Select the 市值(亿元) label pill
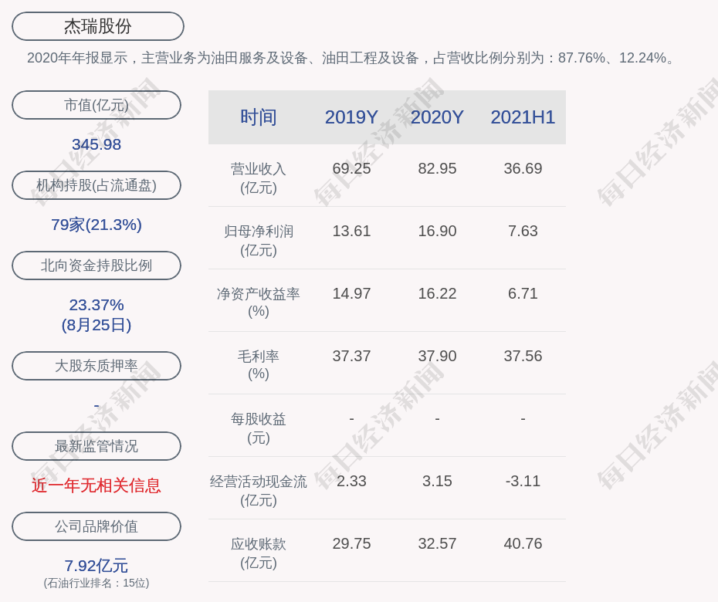Image resolution: width=718 pixels, height=602 pixels. (97, 105)
